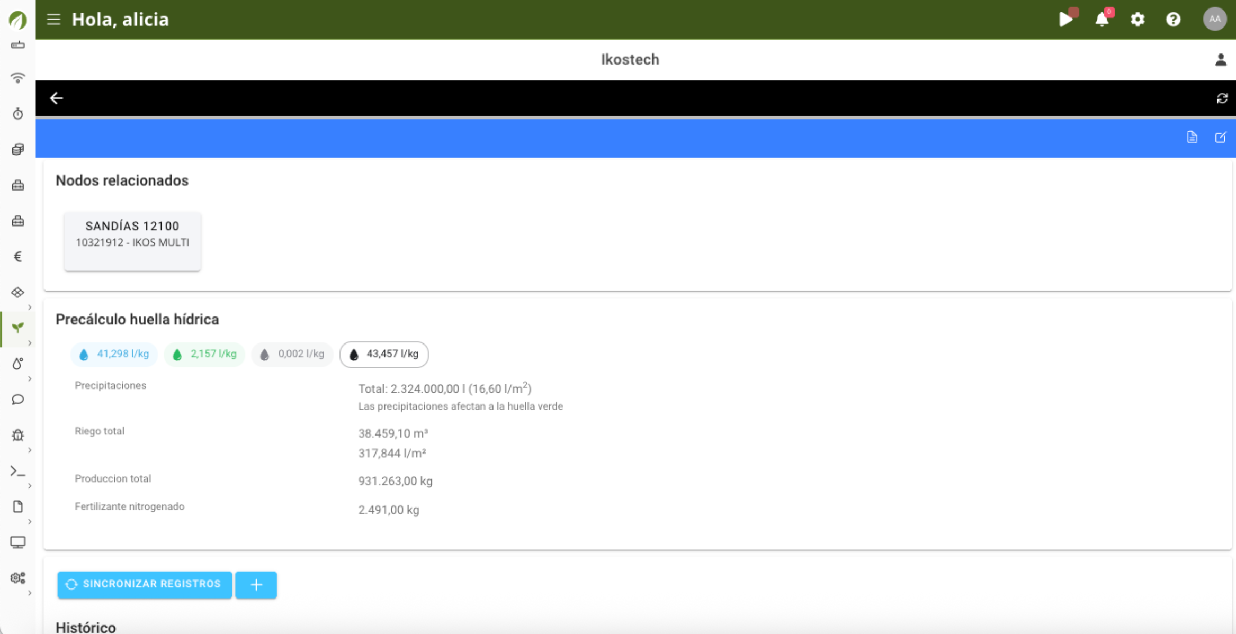Screen dimensions: 1236x634
Task: Open the hamburger menu icon
Action: pyautogui.click(x=53, y=20)
